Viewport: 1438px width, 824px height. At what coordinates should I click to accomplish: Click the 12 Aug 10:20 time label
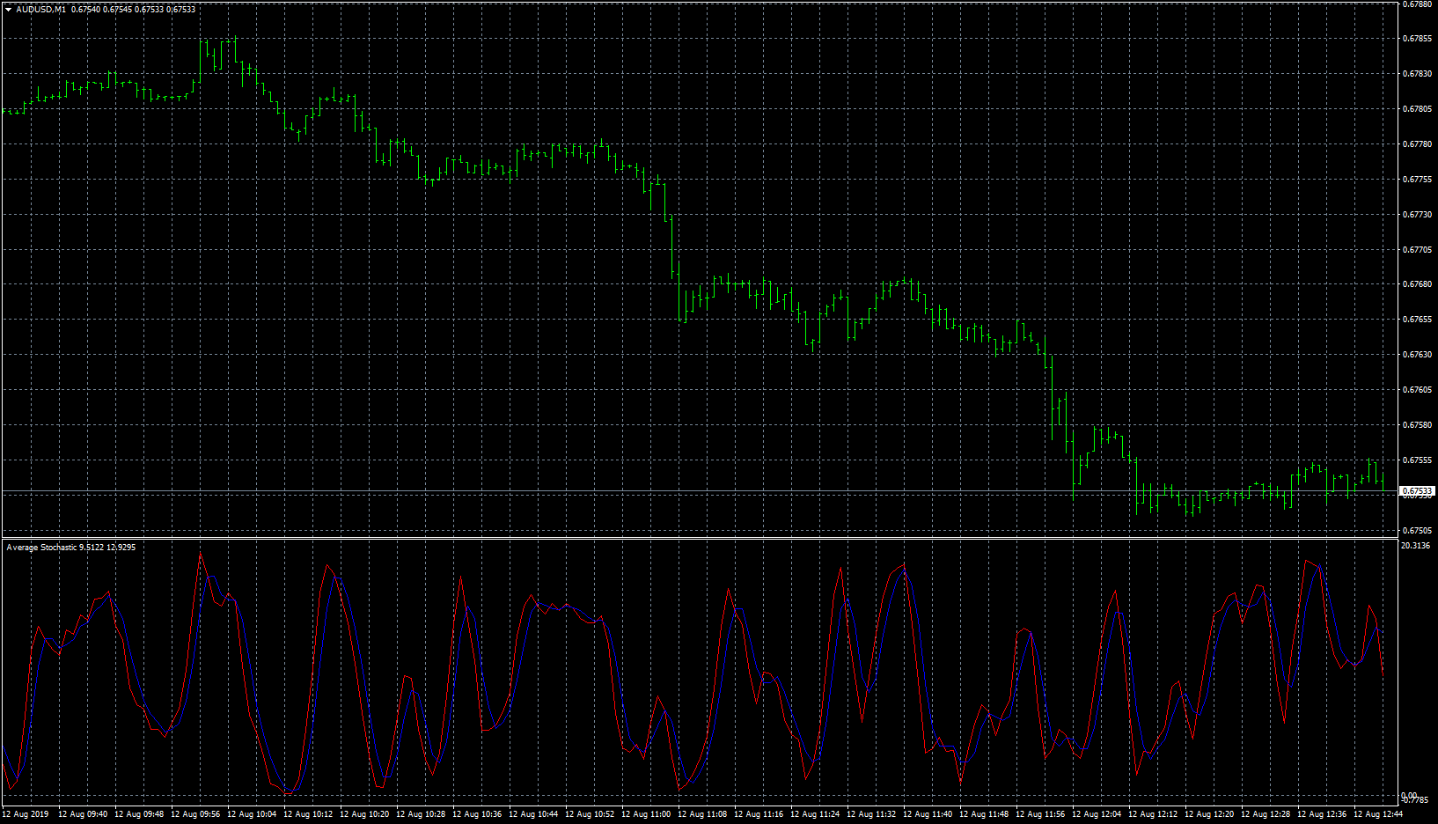[364, 814]
